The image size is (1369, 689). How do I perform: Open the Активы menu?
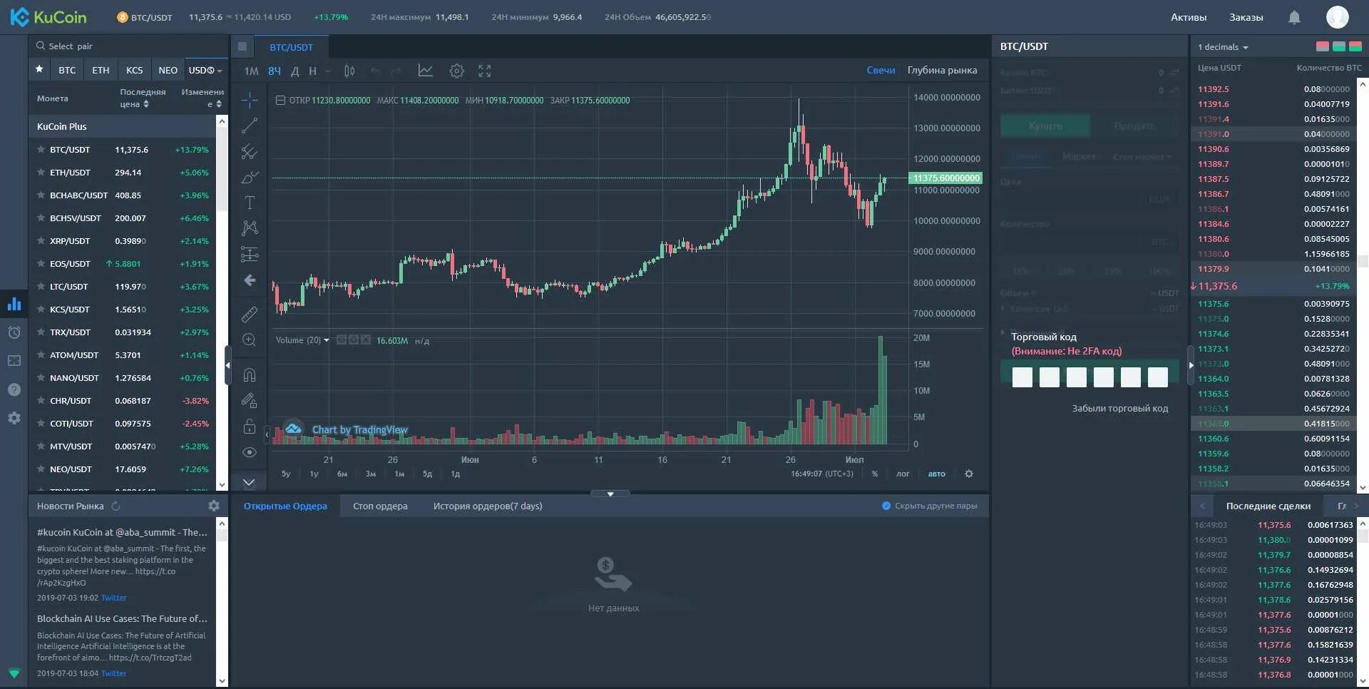1189,17
